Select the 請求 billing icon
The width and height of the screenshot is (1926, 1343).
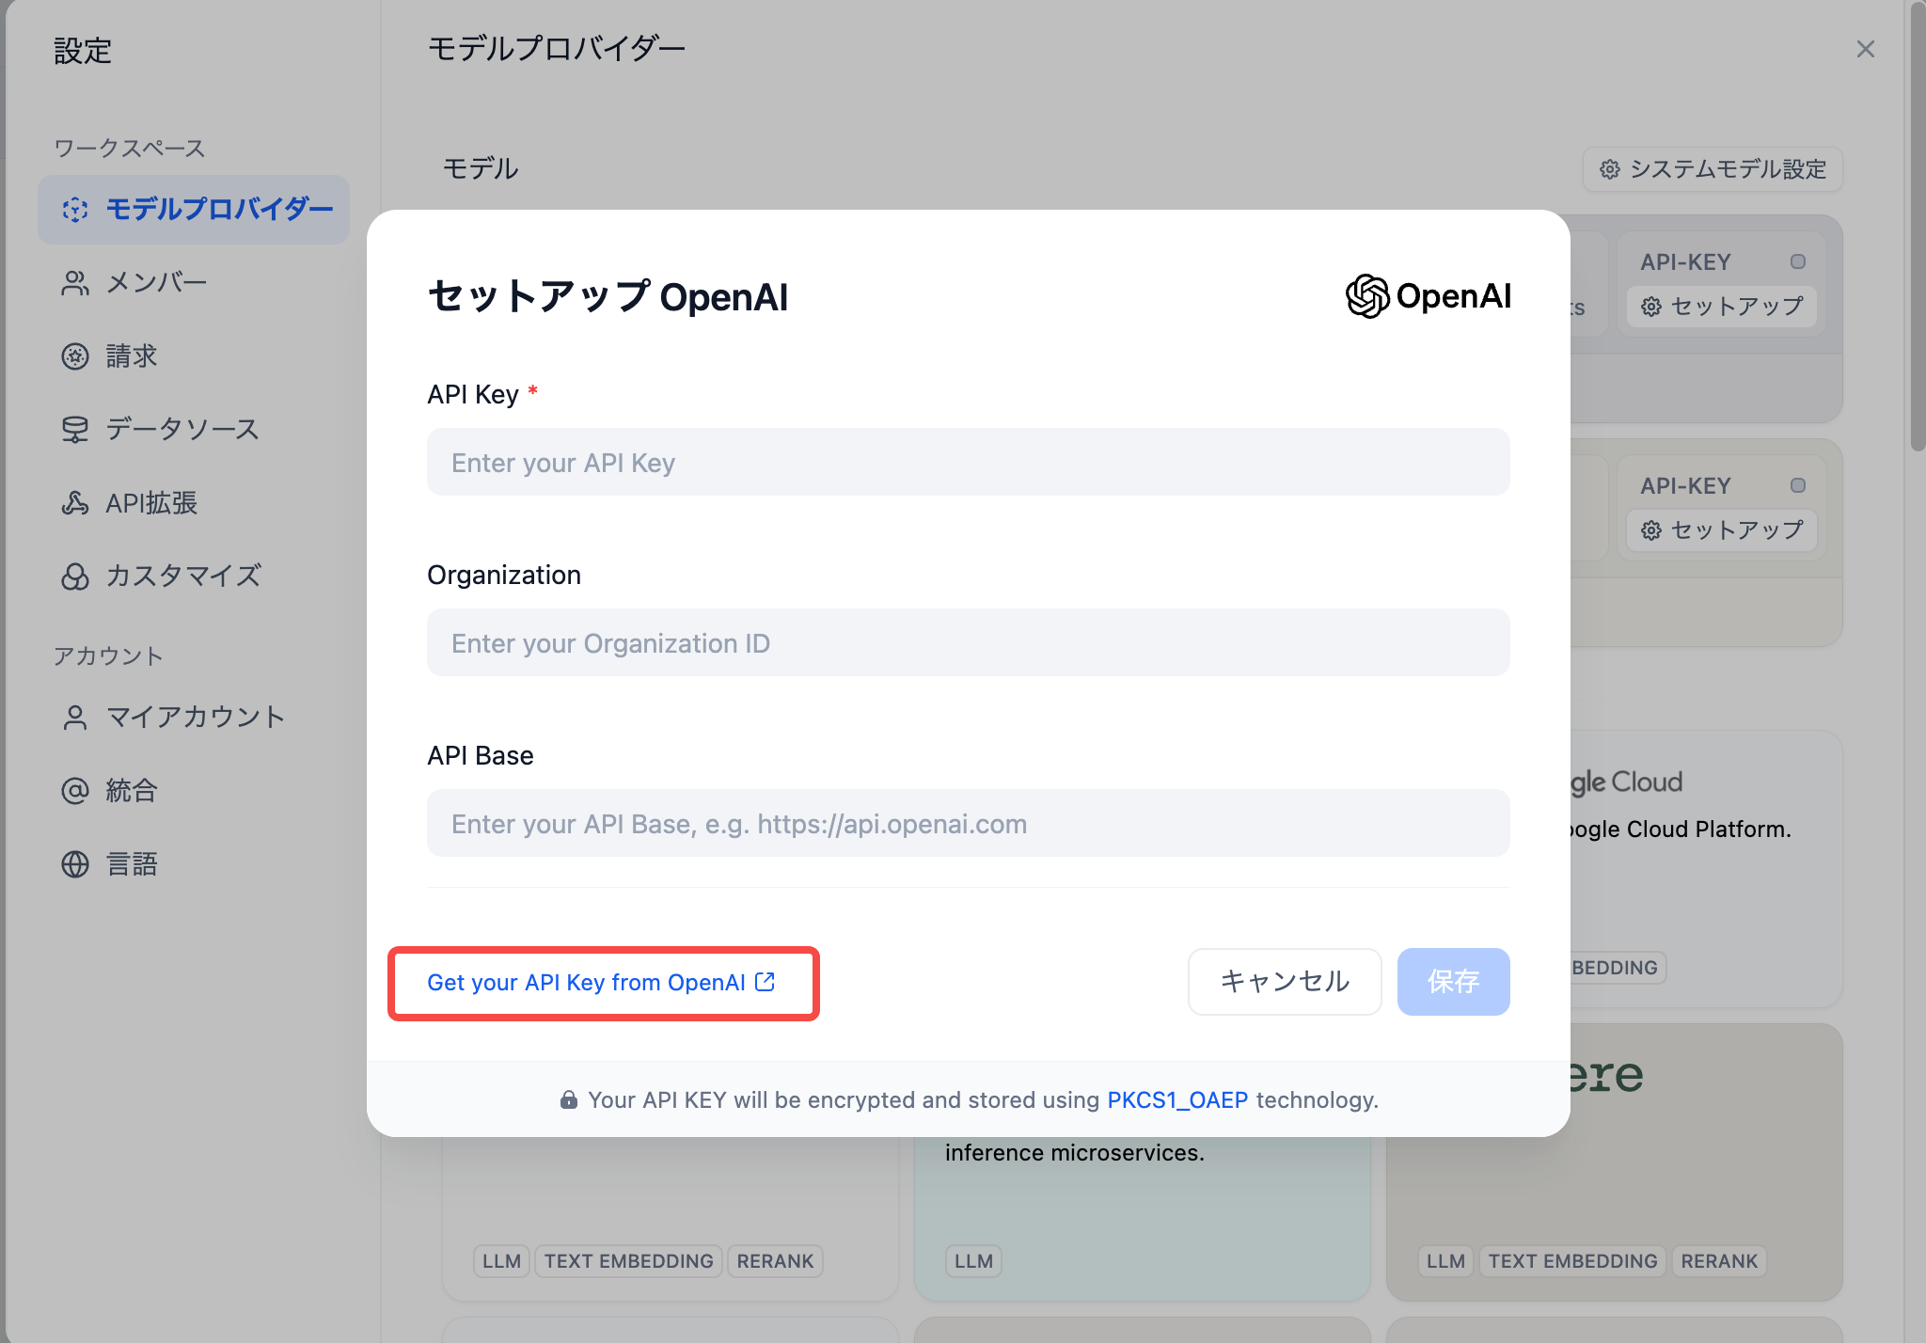point(75,355)
